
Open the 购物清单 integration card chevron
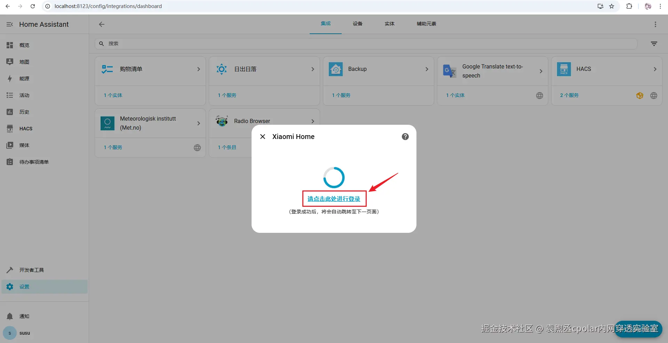[x=199, y=69]
